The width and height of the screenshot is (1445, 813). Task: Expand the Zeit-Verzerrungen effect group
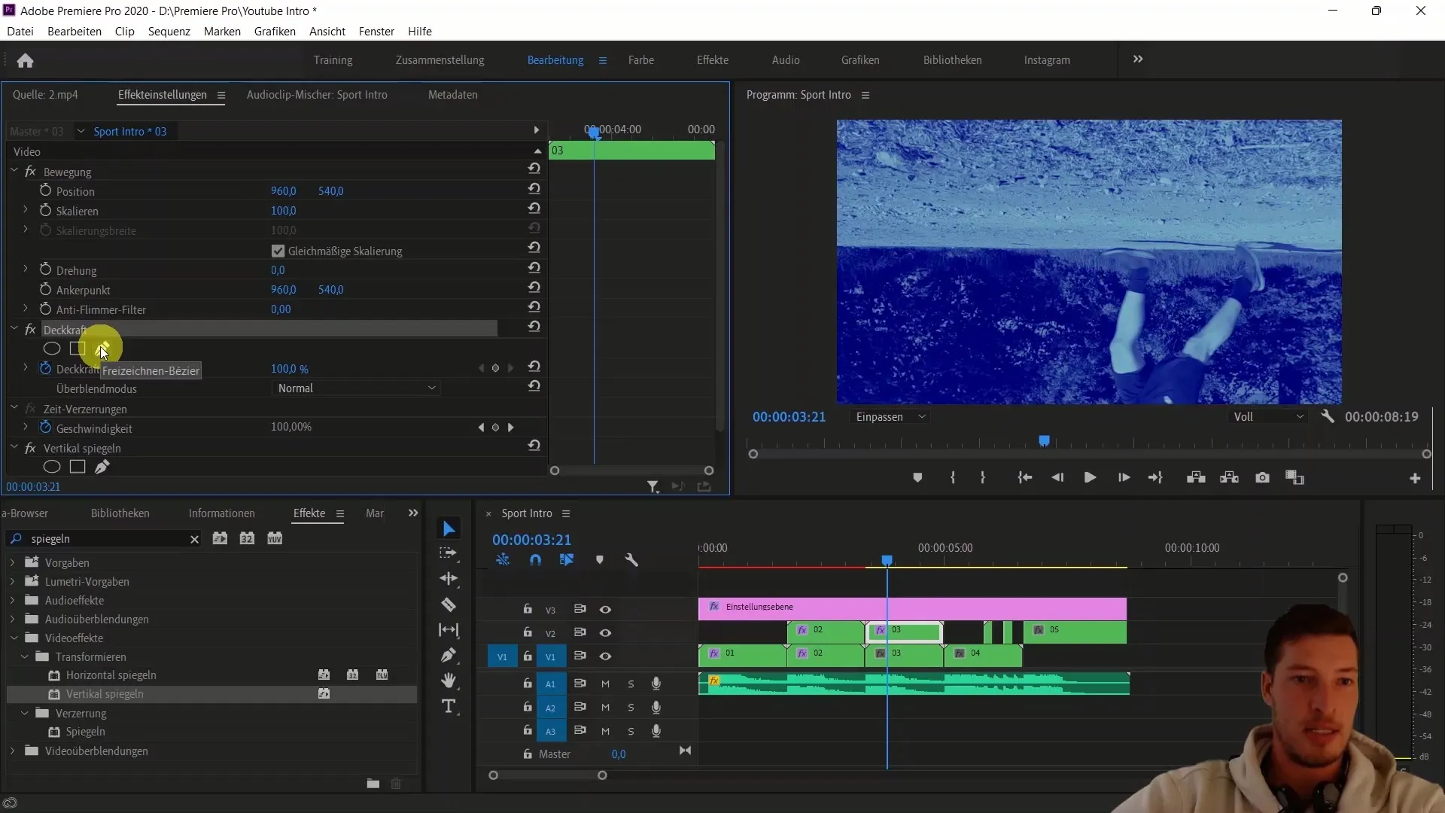pos(15,408)
